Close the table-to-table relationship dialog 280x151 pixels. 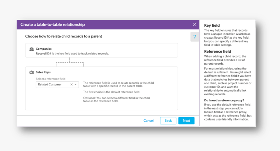[195, 24]
